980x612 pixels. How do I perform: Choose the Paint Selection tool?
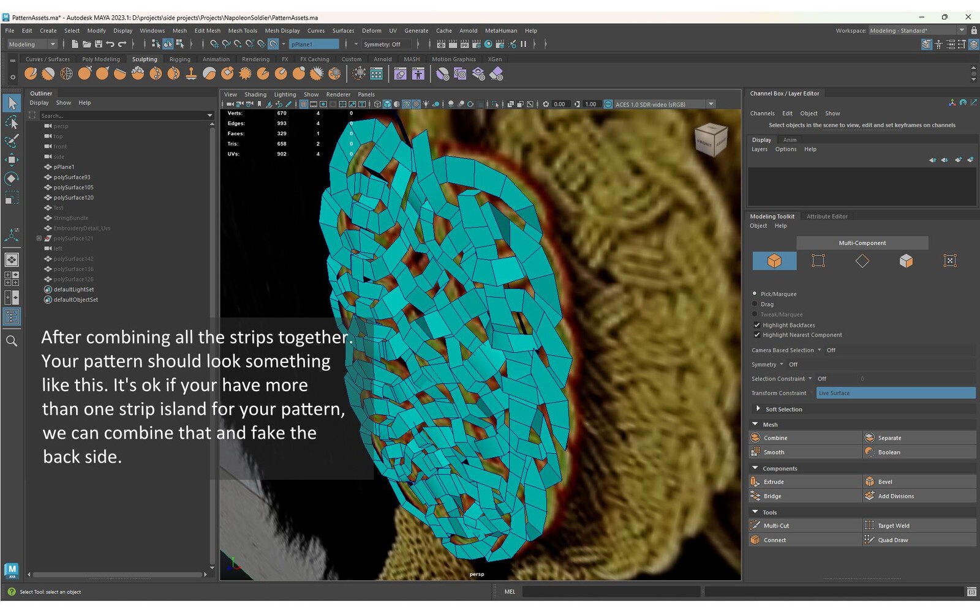pos(12,141)
